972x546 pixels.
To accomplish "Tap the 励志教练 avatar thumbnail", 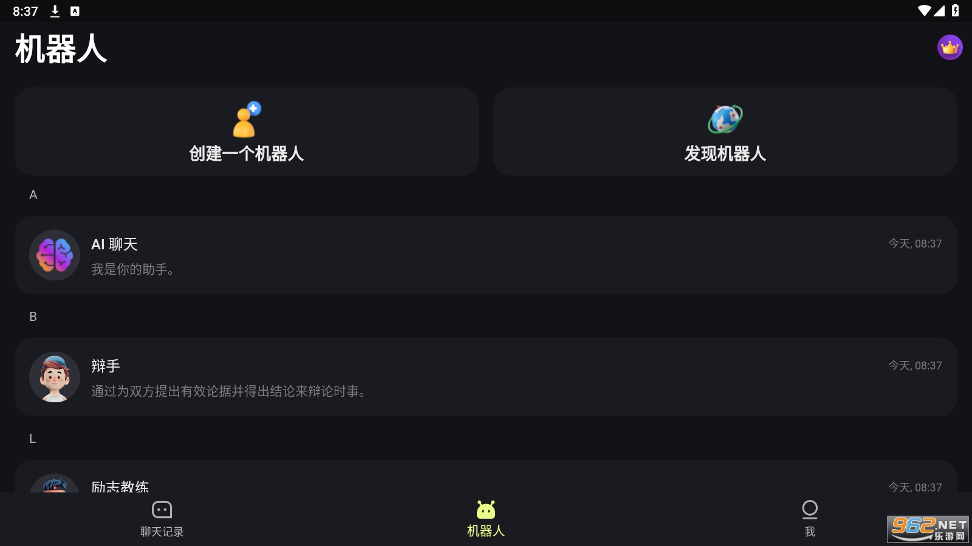I will (x=55, y=484).
